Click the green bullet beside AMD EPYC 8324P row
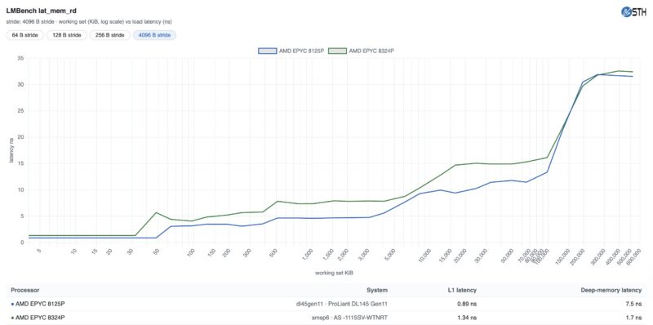 coord(12,318)
